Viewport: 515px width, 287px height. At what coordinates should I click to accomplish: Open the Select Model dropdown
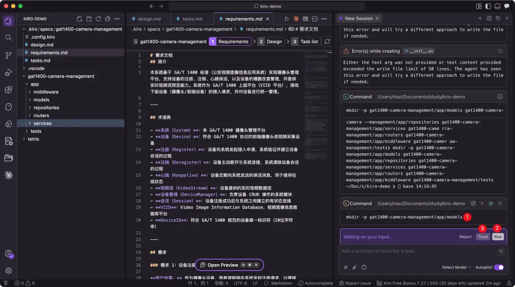(456, 267)
